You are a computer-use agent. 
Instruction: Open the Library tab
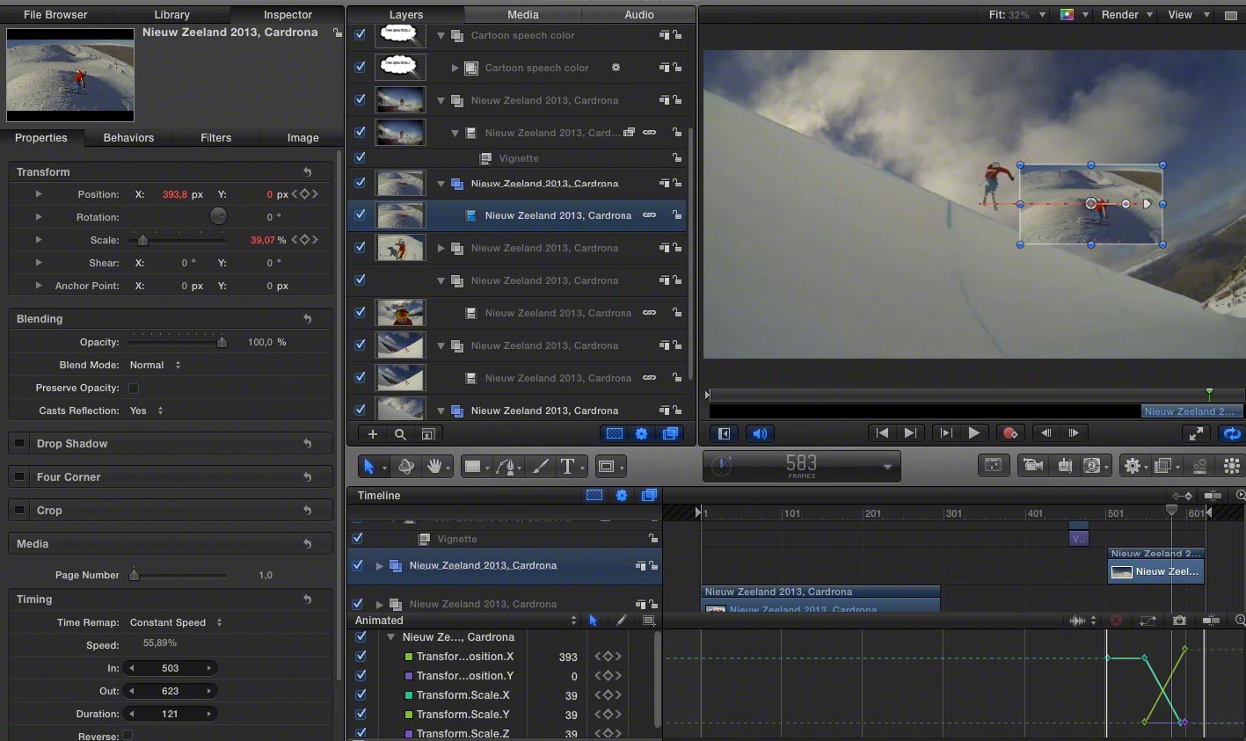click(x=171, y=15)
